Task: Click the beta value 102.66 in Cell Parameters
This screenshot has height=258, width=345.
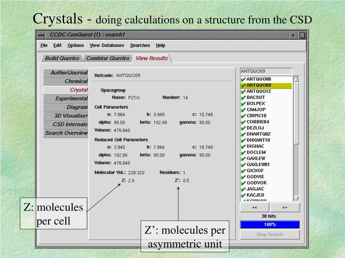Action: (160, 122)
